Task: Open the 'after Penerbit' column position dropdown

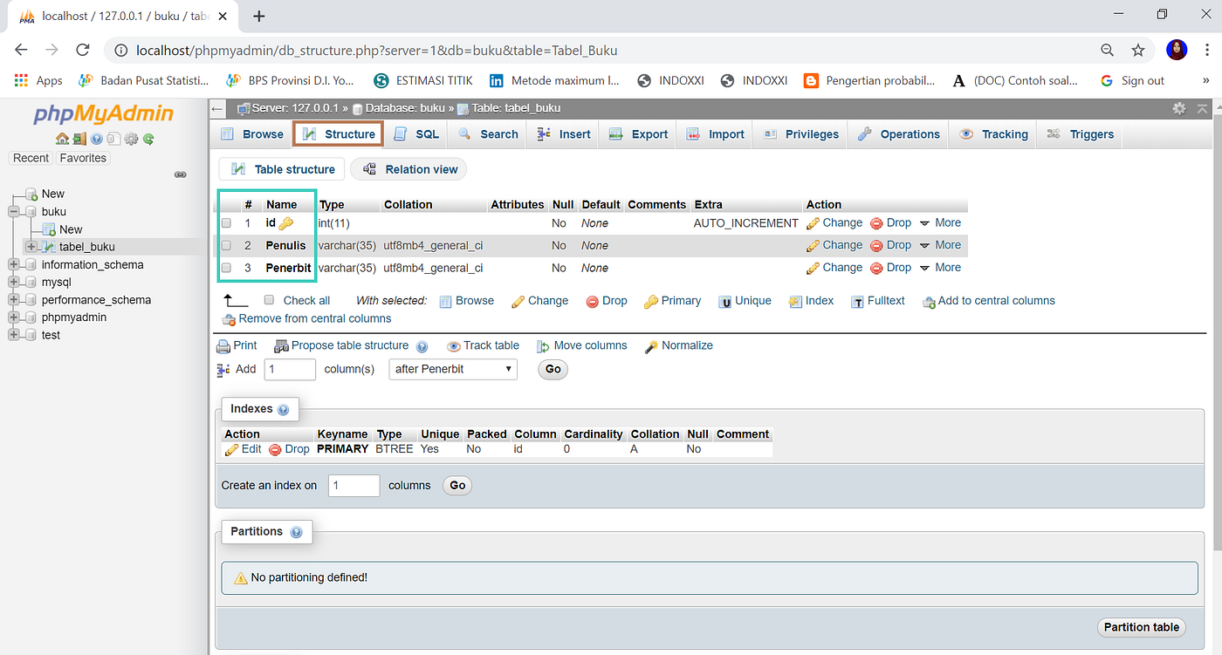Action: point(452,369)
